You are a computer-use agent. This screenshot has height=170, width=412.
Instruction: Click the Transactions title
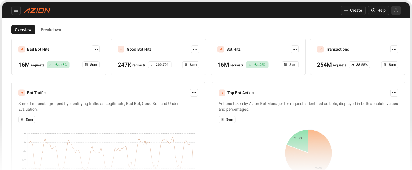click(x=337, y=49)
